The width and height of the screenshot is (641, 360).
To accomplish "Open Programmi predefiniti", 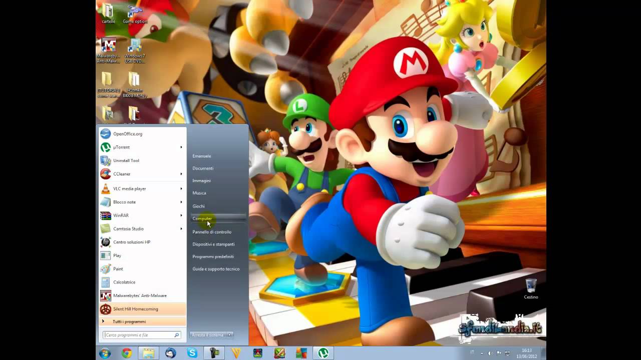I will (213, 256).
